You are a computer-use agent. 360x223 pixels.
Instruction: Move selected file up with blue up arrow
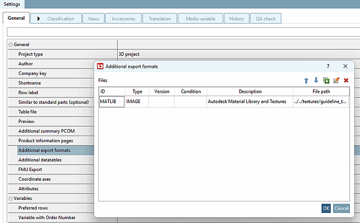(306, 80)
